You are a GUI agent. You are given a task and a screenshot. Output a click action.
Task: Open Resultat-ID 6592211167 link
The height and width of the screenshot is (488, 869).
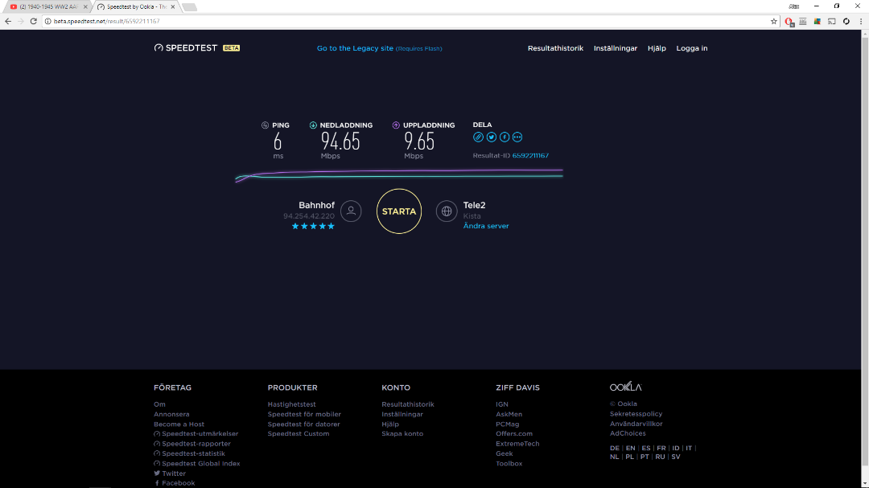tap(530, 156)
